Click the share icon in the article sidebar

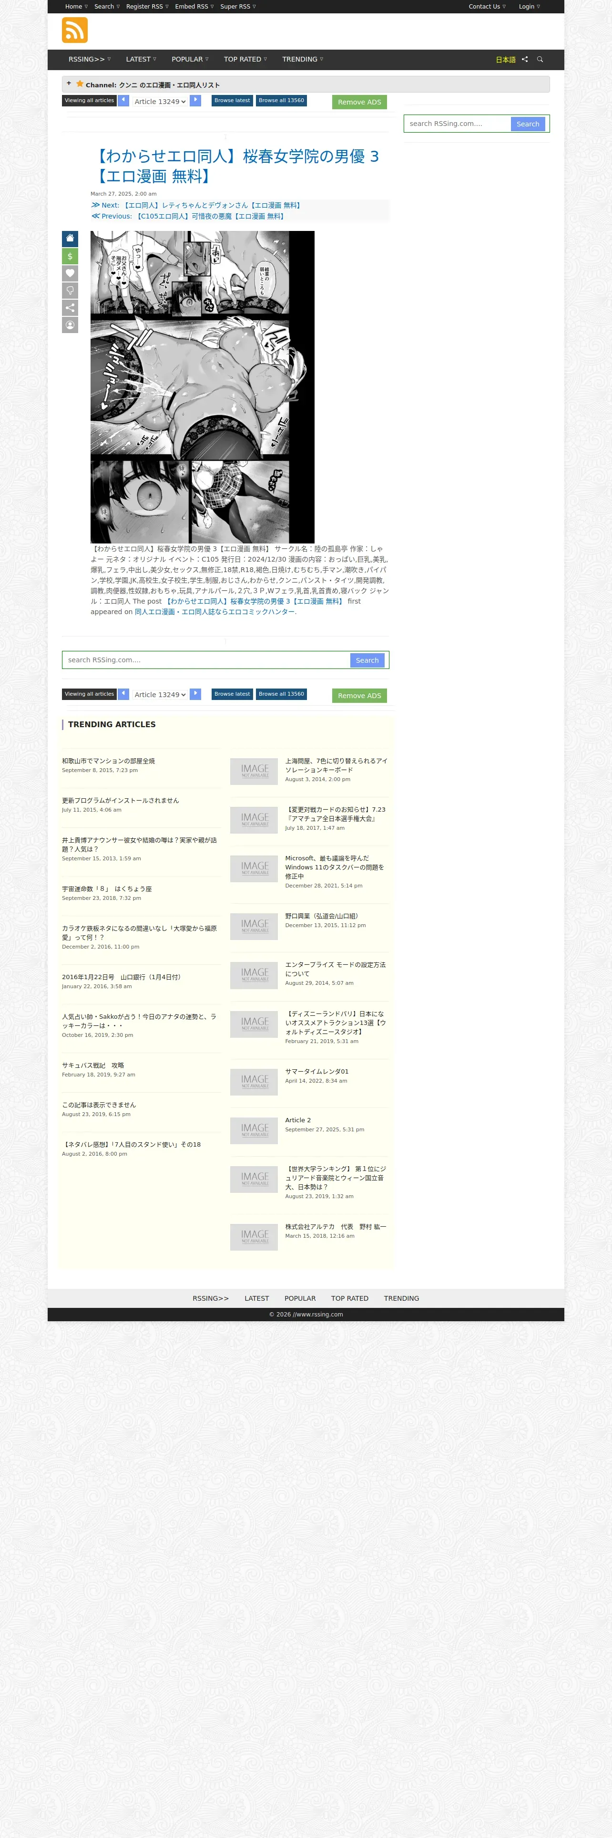point(70,307)
